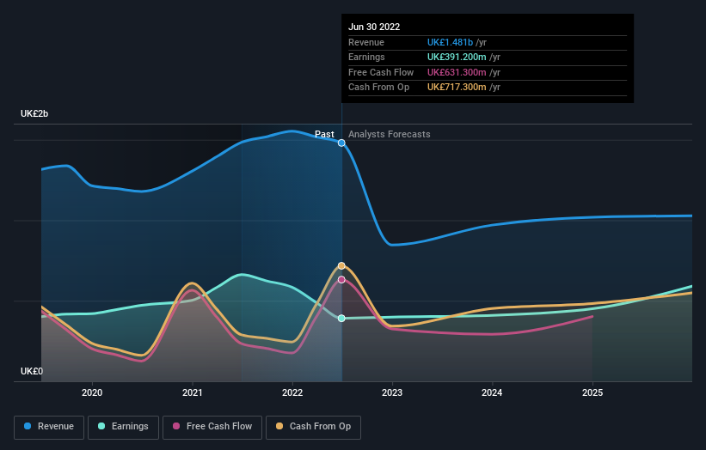Click the Cash From Op orange data point marker
Screen dimensions: 706x450
tap(341, 265)
